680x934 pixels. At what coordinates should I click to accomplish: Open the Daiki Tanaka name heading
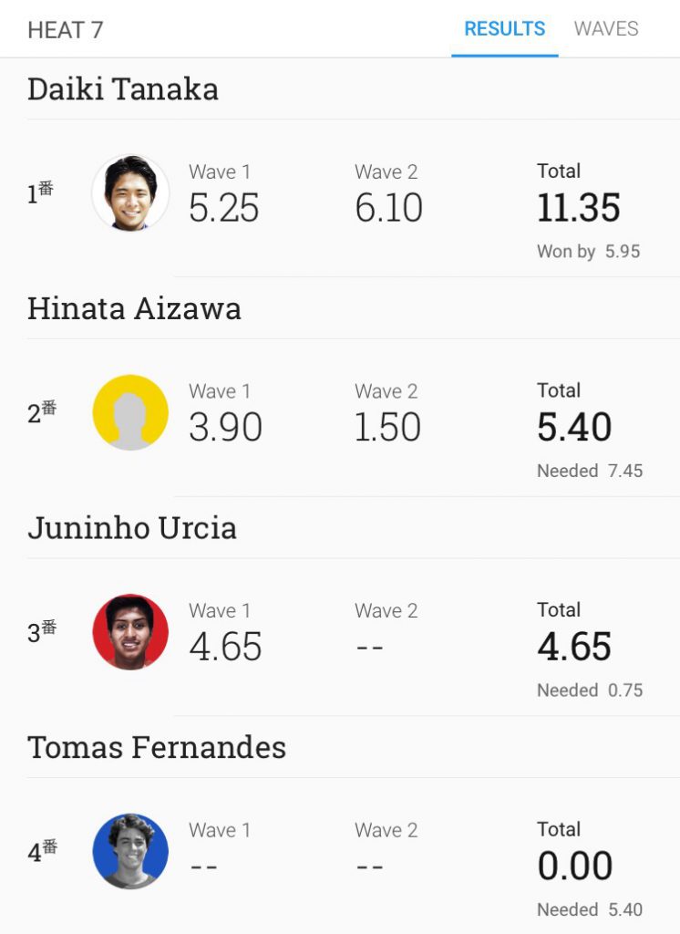click(x=123, y=89)
